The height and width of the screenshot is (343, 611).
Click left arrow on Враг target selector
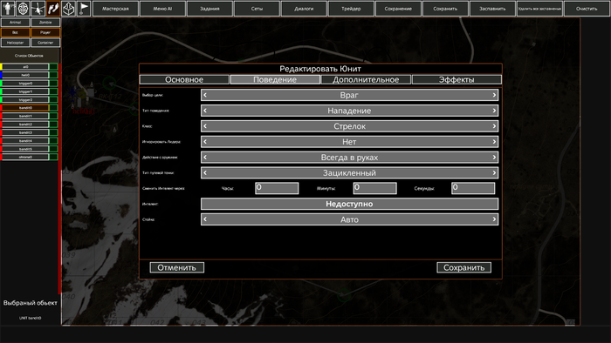(205, 95)
